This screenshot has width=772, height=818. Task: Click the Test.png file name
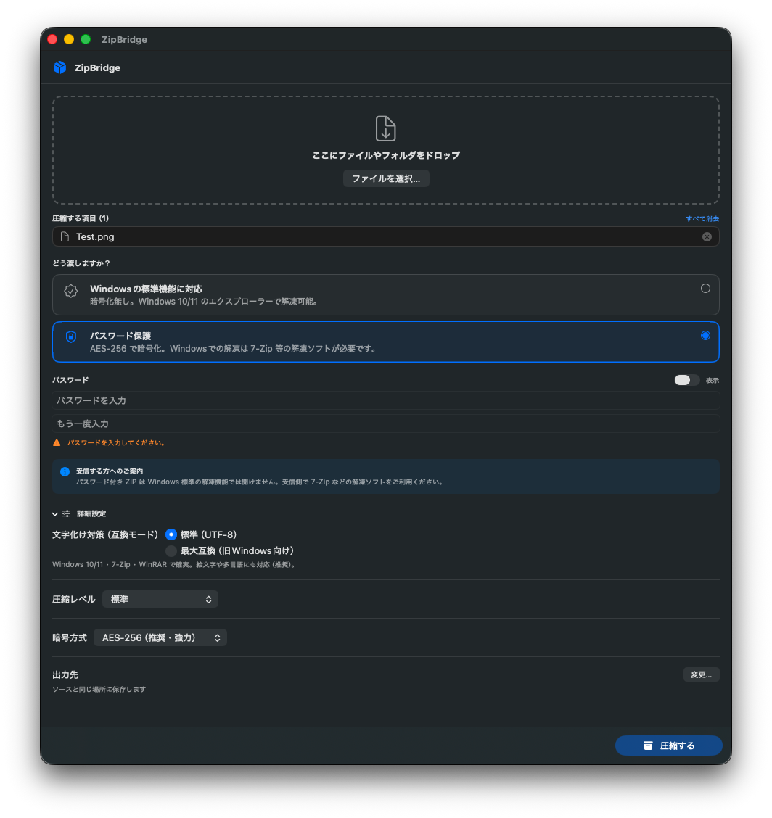[95, 237]
